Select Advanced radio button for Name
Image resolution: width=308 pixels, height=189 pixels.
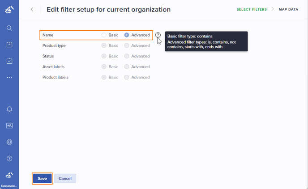coord(127,35)
